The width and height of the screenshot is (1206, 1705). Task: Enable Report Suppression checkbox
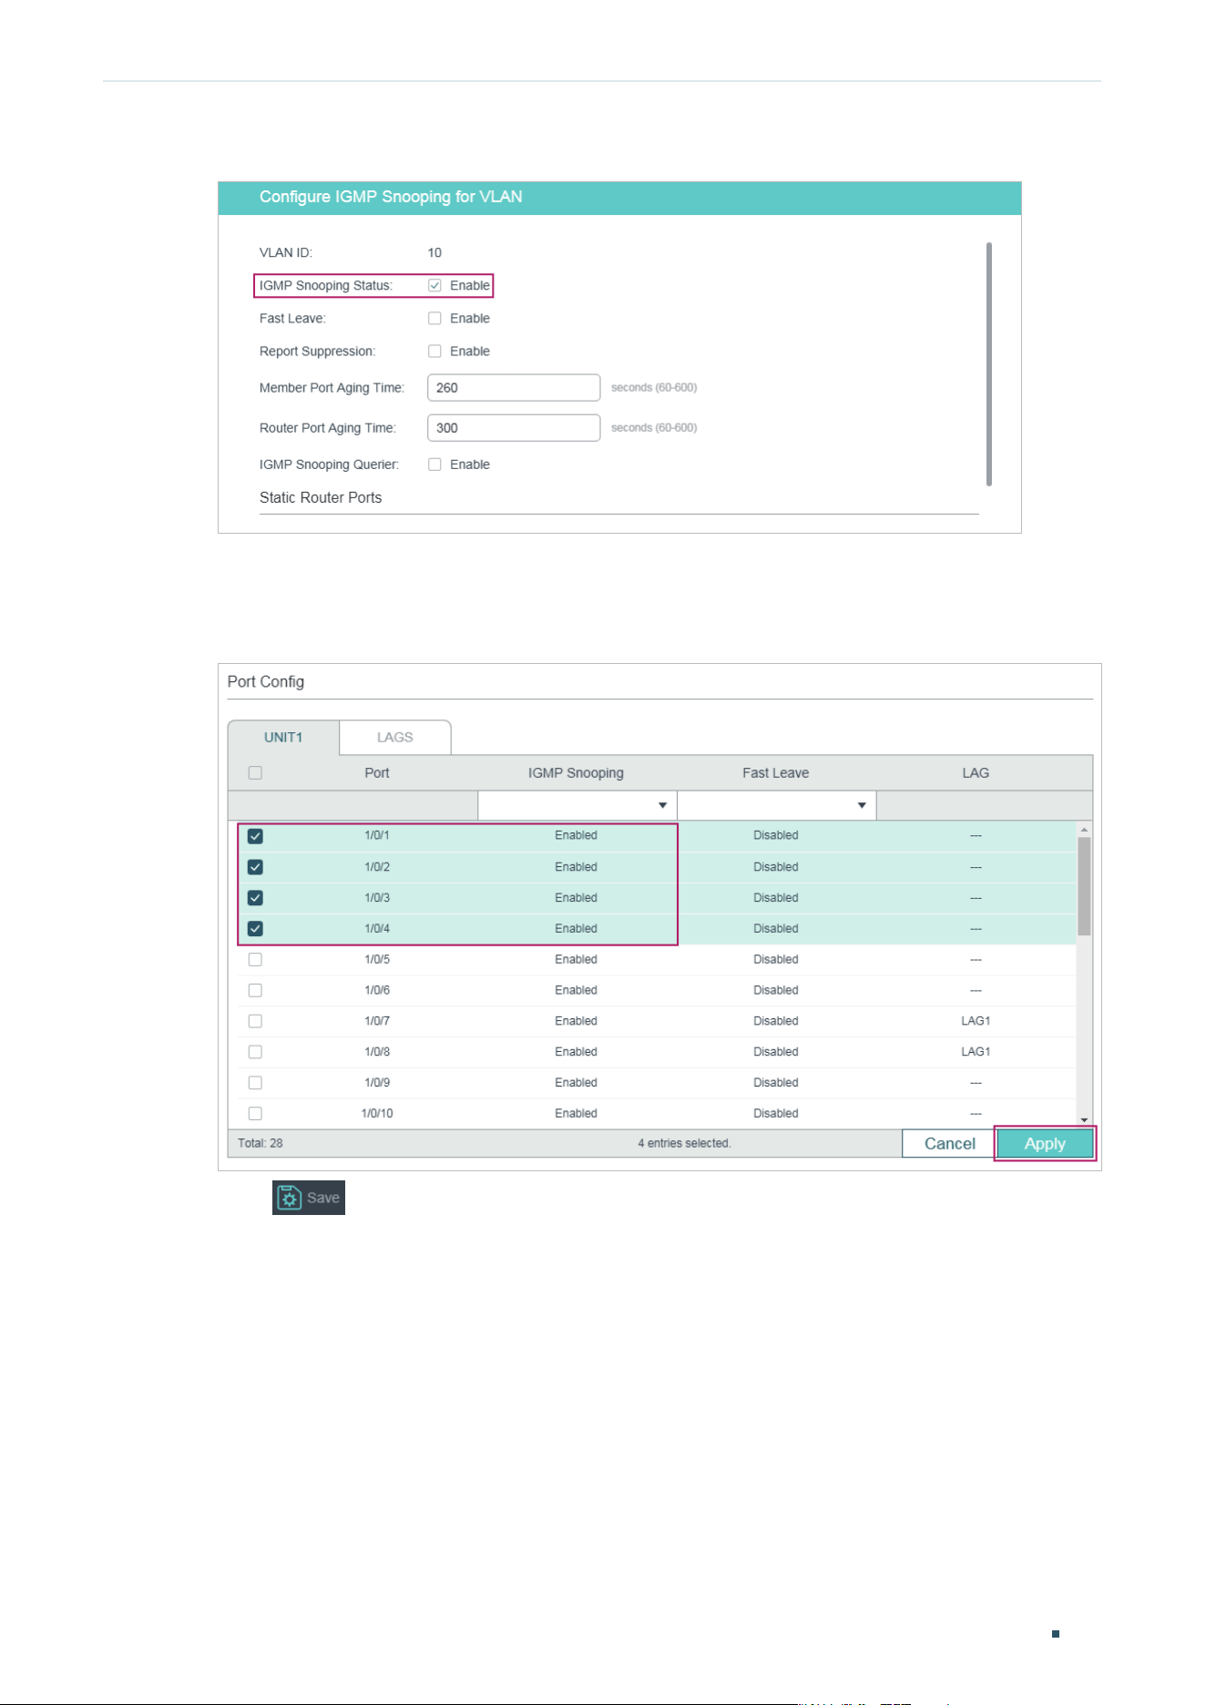[x=434, y=351]
